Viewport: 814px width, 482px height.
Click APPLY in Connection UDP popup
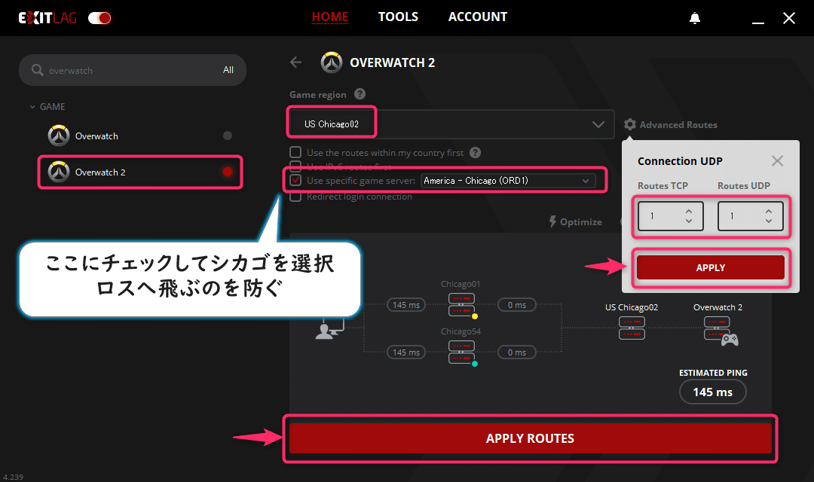click(x=711, y=267)
